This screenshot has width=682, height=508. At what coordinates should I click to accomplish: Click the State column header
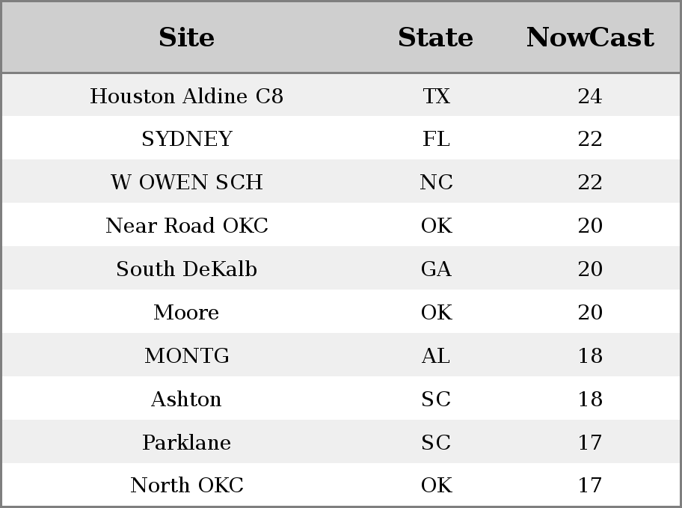point(436,37)
